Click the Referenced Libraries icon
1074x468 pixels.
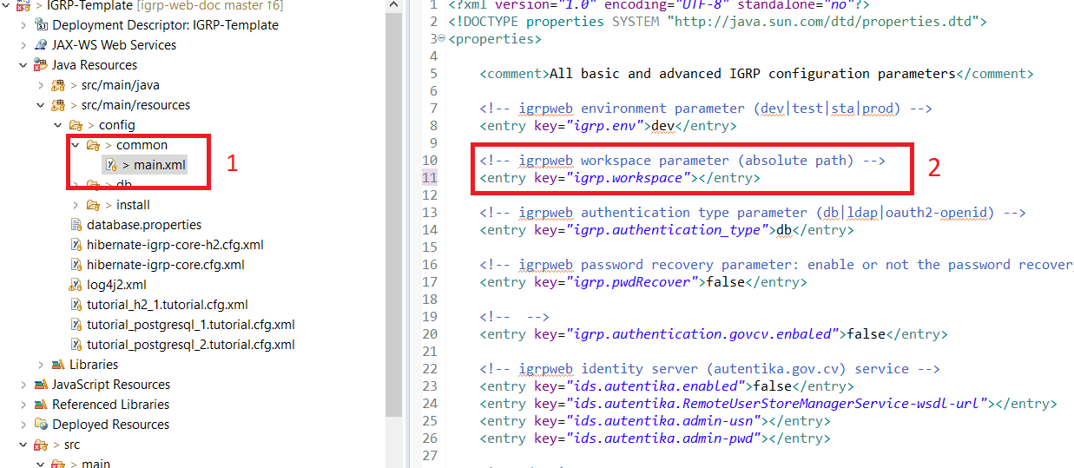tap(40, 405)
